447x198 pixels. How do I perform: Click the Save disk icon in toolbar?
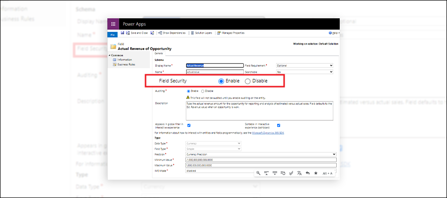coord(122,33)
